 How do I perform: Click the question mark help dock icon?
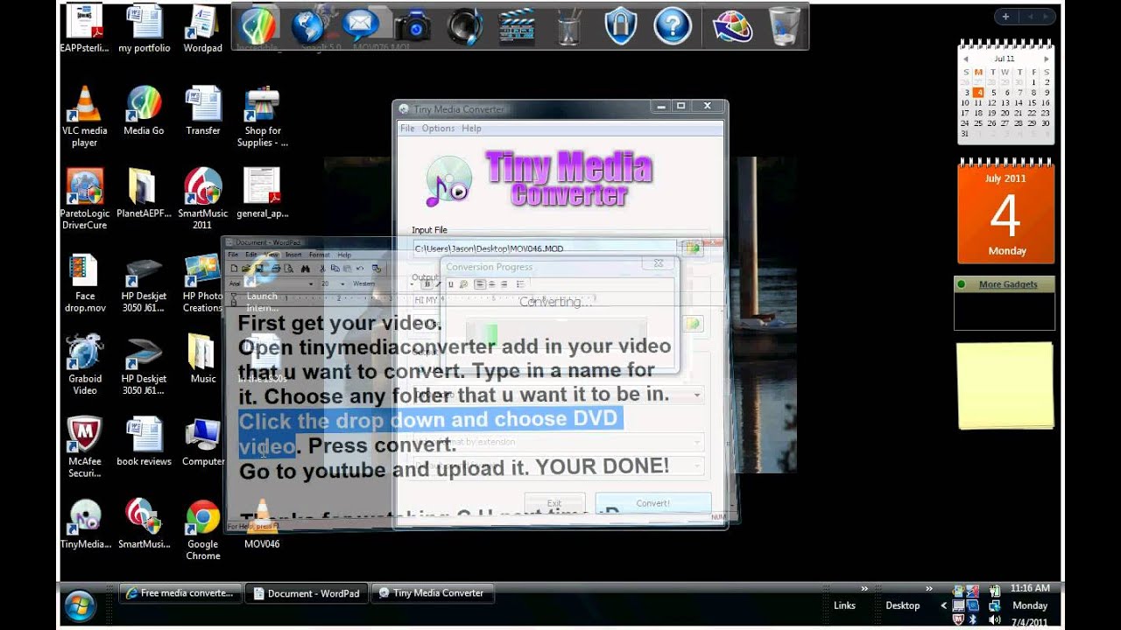(x=673, y=27)
